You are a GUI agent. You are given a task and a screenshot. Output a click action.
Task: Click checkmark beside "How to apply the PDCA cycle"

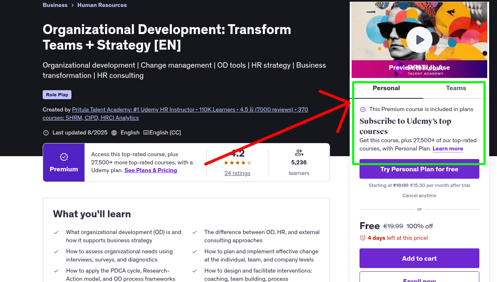pos(56,271)
